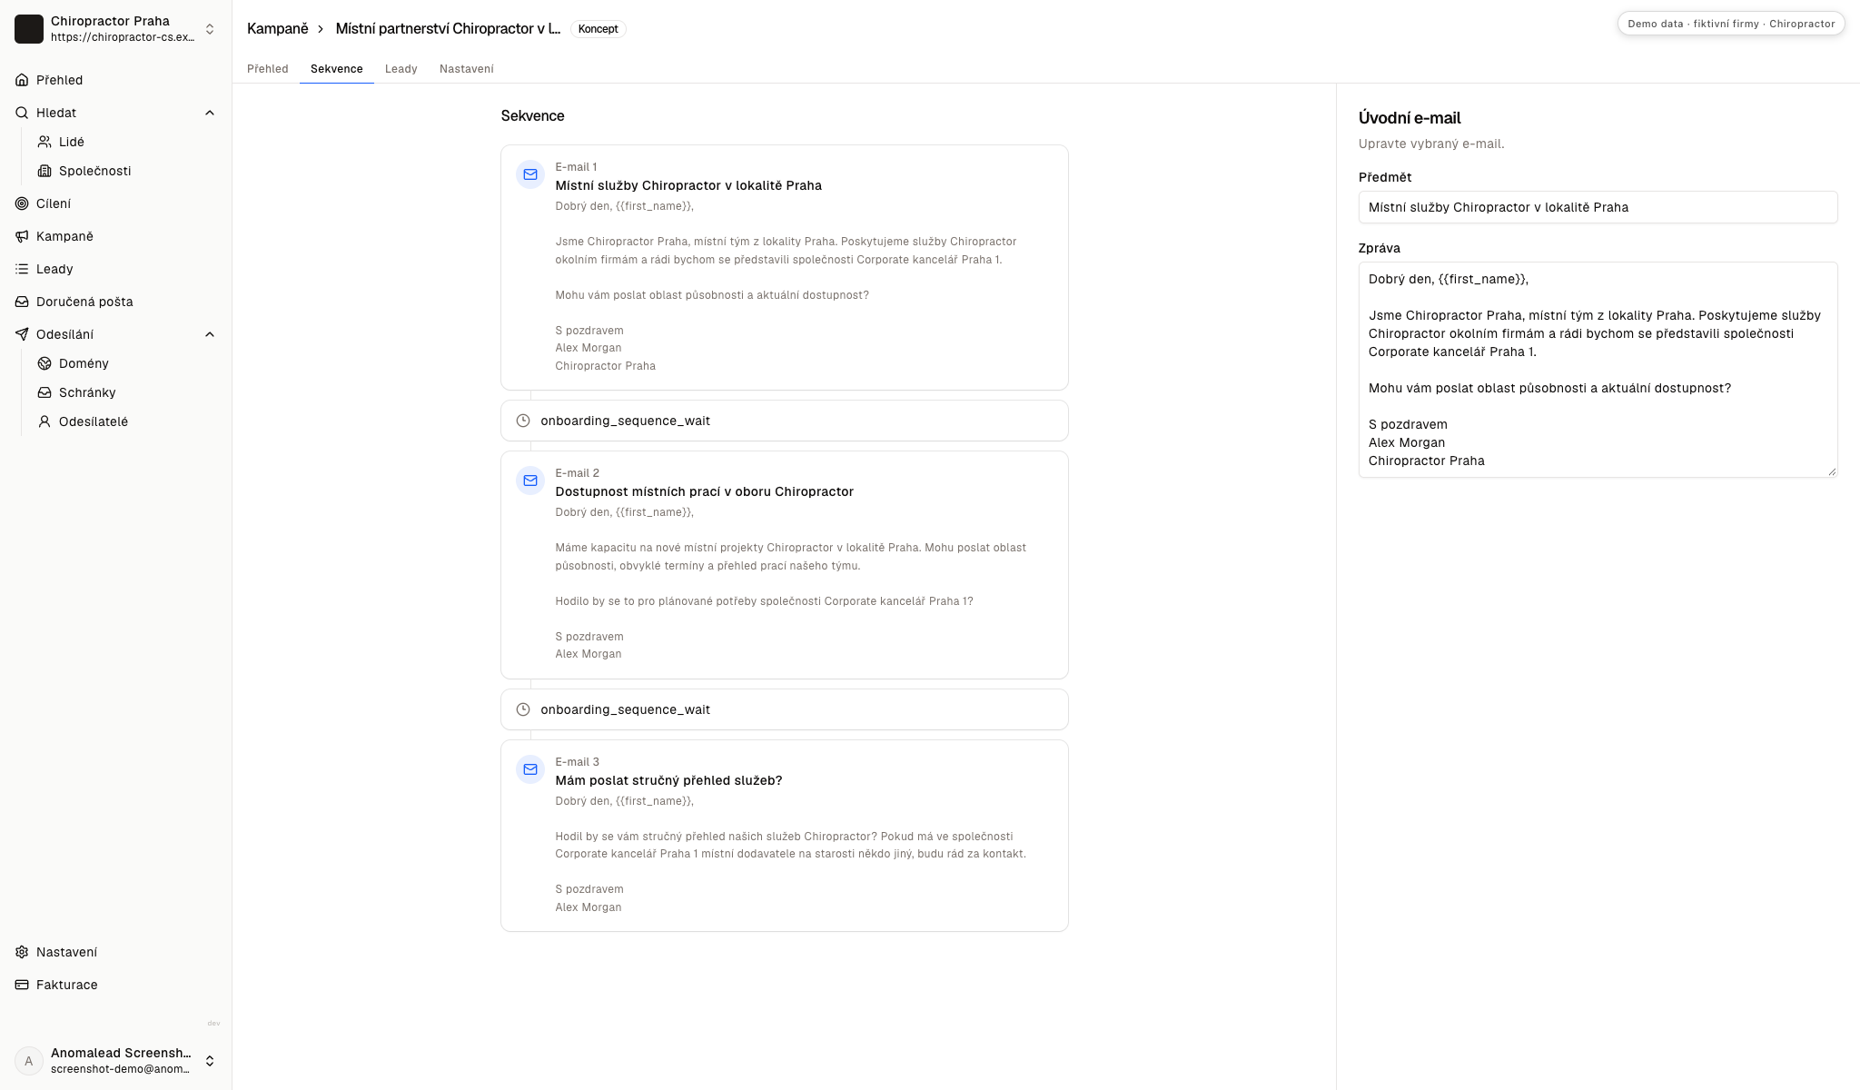Collapse the Odesílání section chevron
This screenshot has width=1860, height=1090.
click(210, 334)
